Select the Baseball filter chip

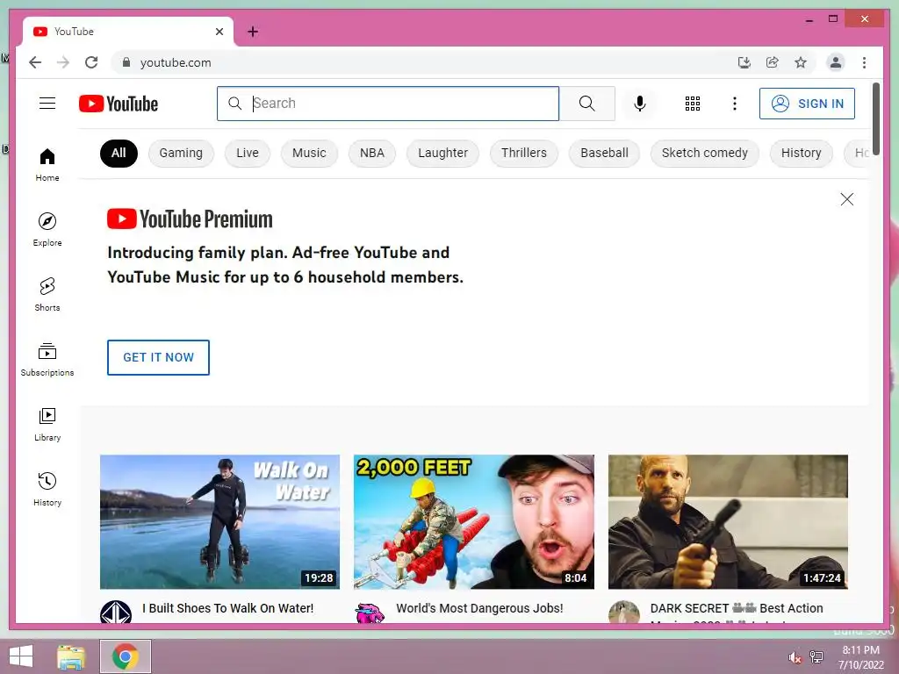604,153
